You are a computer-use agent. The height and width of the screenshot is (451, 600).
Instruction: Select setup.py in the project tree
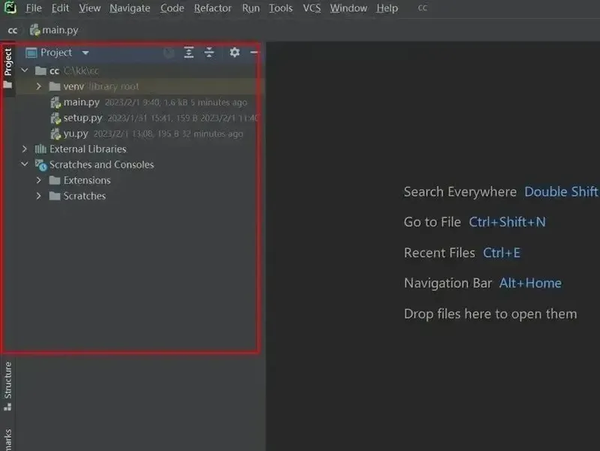(82, 118)
